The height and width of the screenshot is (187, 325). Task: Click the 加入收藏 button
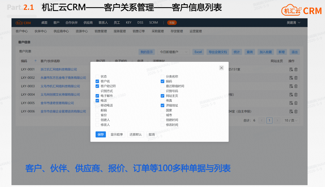(266, 52)
